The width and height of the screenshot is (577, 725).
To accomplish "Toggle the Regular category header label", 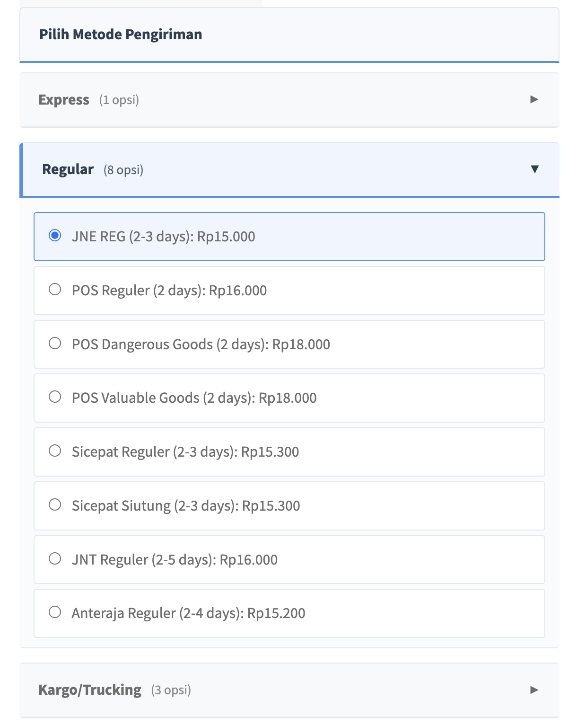I will click(x=68, y=169).
